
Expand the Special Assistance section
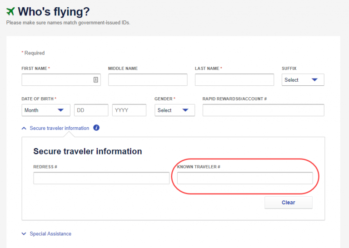24,234
